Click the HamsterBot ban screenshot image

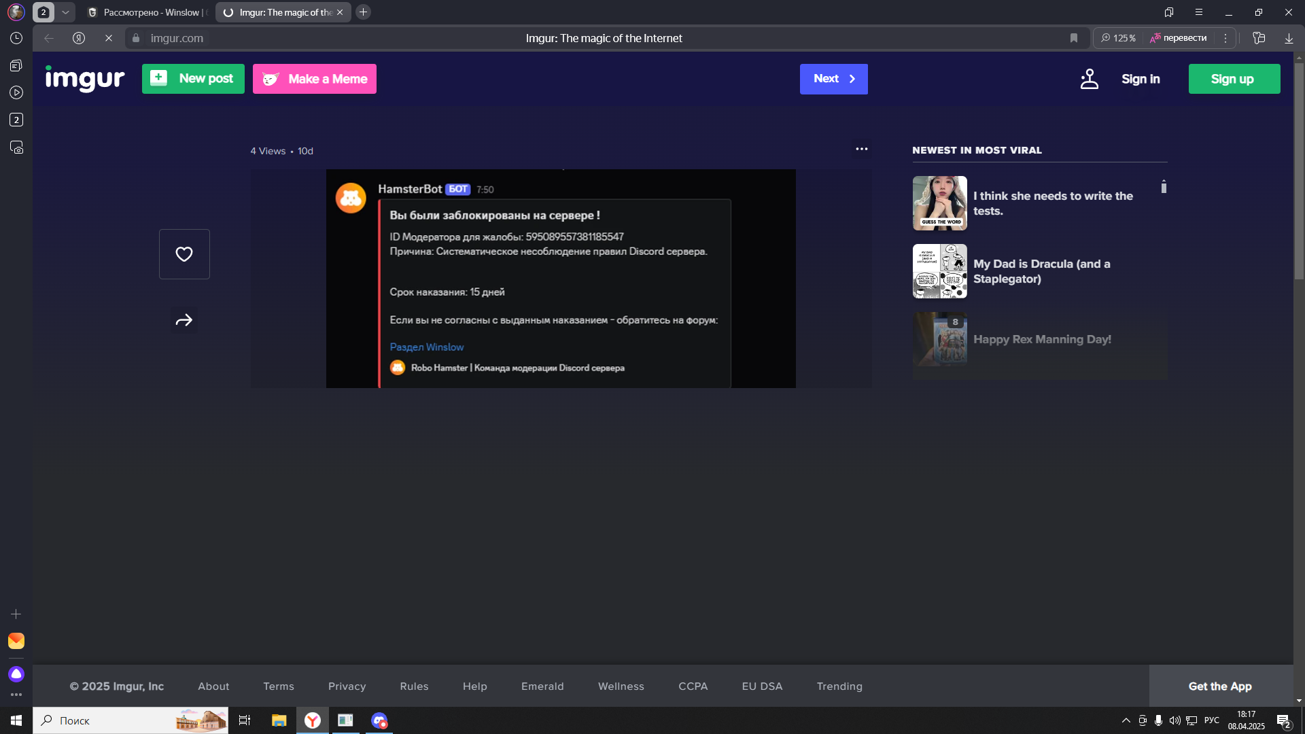pyautogui.click(x=561, y=279)
